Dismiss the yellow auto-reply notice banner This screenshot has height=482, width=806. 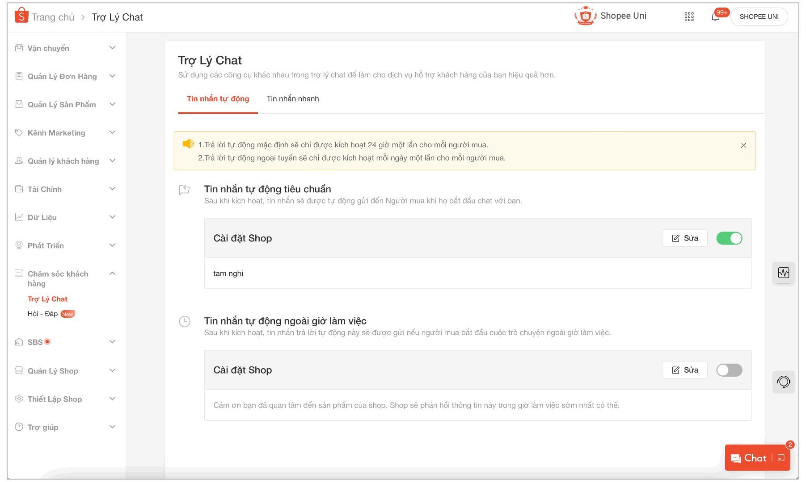(743, 145)
